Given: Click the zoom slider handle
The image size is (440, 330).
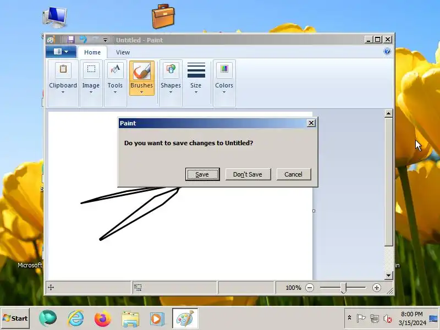Looking at the screenshot, I should coord(343,288).
